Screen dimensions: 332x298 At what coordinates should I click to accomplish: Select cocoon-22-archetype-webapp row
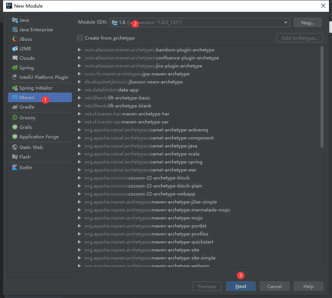tap(198, 194)
